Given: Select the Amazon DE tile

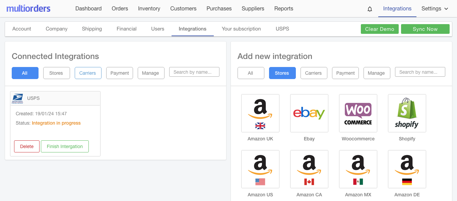Looking at the screenshot, I should pyautogui.click(x=407, y=169).
